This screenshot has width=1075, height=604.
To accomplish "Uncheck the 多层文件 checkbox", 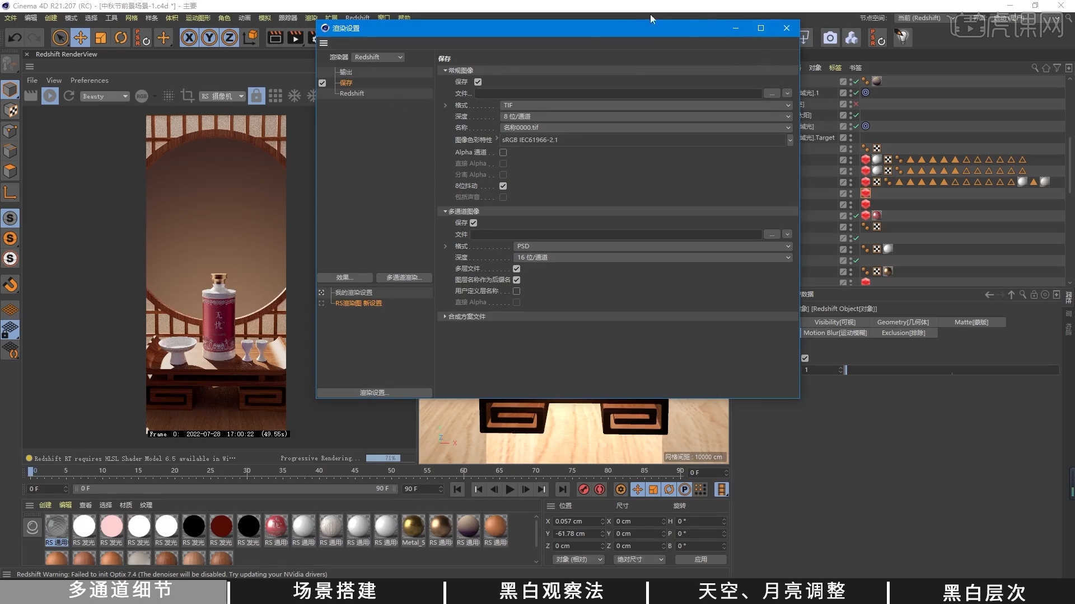I will (516, 268).
